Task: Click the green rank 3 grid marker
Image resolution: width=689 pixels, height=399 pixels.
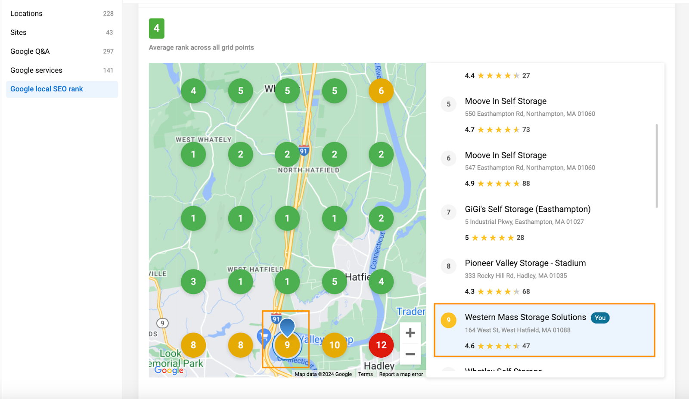Action: pos(193,281)
